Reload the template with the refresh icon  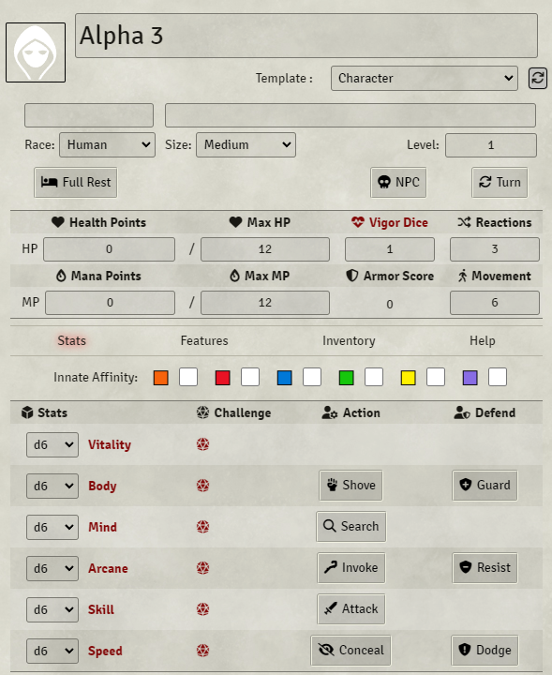coord(538,79)
